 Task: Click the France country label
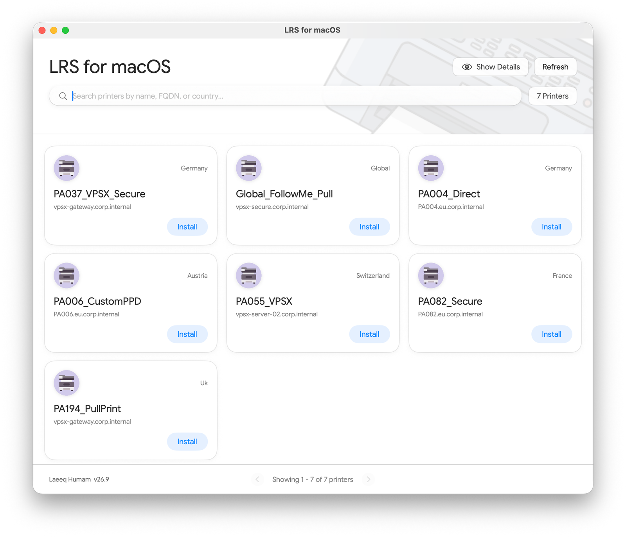(x=562, y=276)
